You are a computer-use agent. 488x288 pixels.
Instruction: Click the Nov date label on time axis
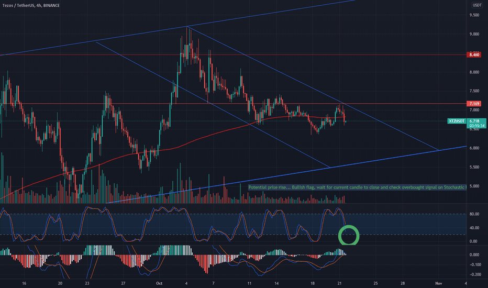click(438, 283)
